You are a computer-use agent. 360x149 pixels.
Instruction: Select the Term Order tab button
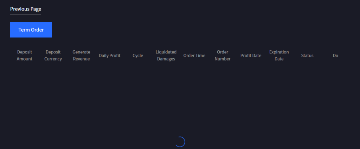click(x=31, y=30)
